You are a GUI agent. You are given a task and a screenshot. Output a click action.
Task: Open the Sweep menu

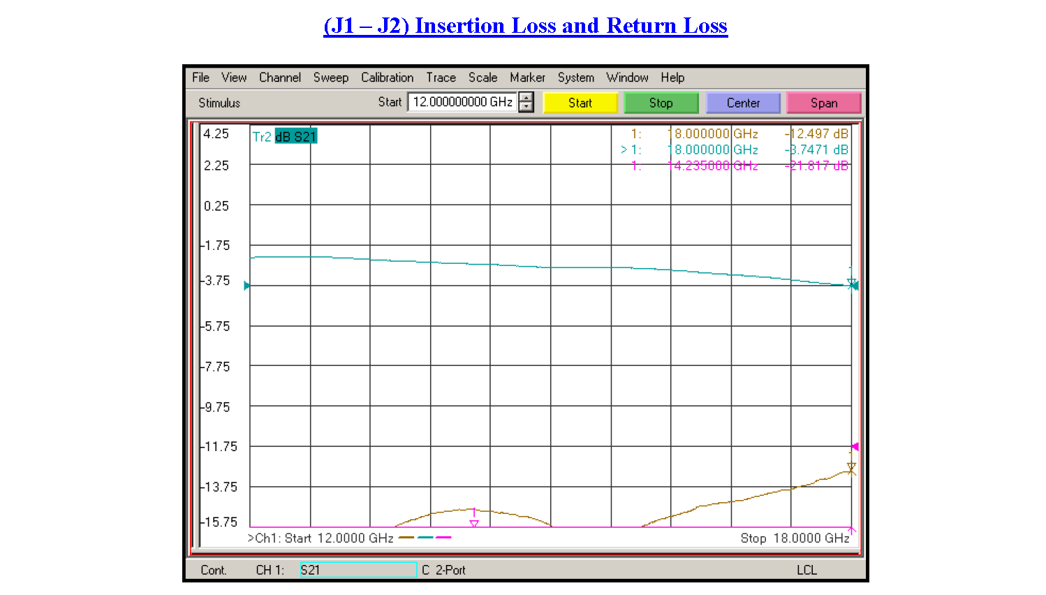330,78
